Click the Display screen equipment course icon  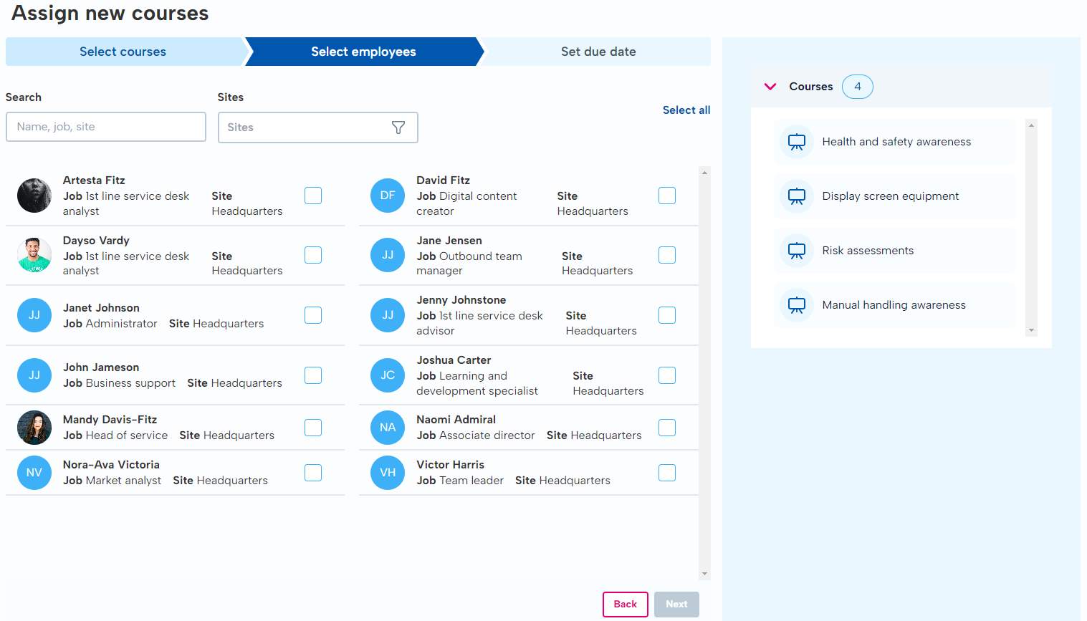(x=796, y=196)
